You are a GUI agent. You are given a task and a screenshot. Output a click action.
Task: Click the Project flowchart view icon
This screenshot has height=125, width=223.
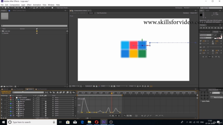click(67, 31)
